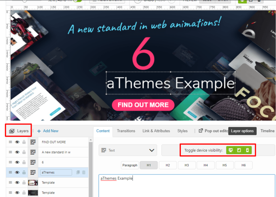
Task: Select the 'A new standard in w' layer name
Action: tap(56, 152)
